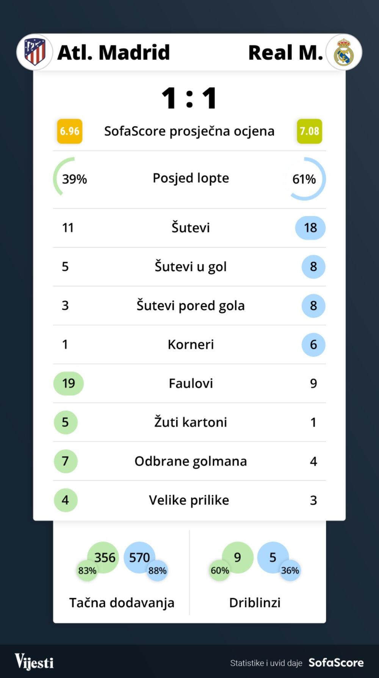Click the green 356 accurate passes bubble

(105, 557)
